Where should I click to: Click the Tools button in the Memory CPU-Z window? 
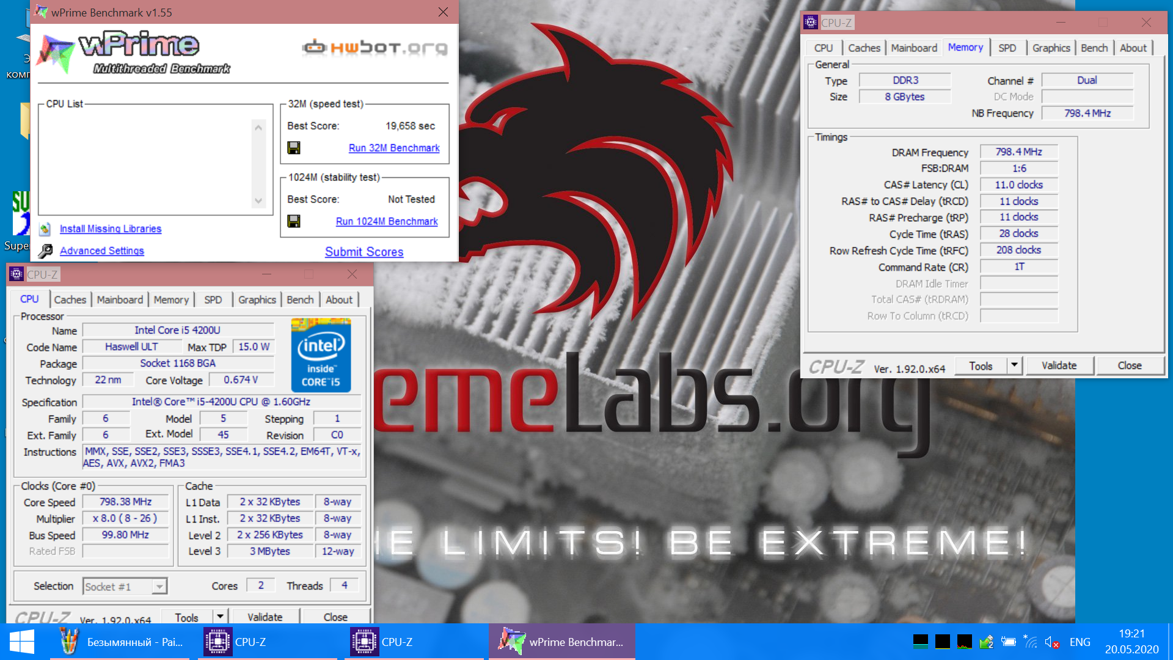(x=981, y=365)
